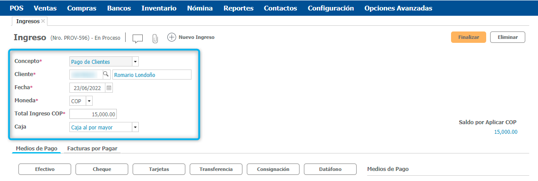Expand the Moneda COP dropdown
Image resolution: width=538 pixels, height=181 pixels.
[x=89, y=101]
